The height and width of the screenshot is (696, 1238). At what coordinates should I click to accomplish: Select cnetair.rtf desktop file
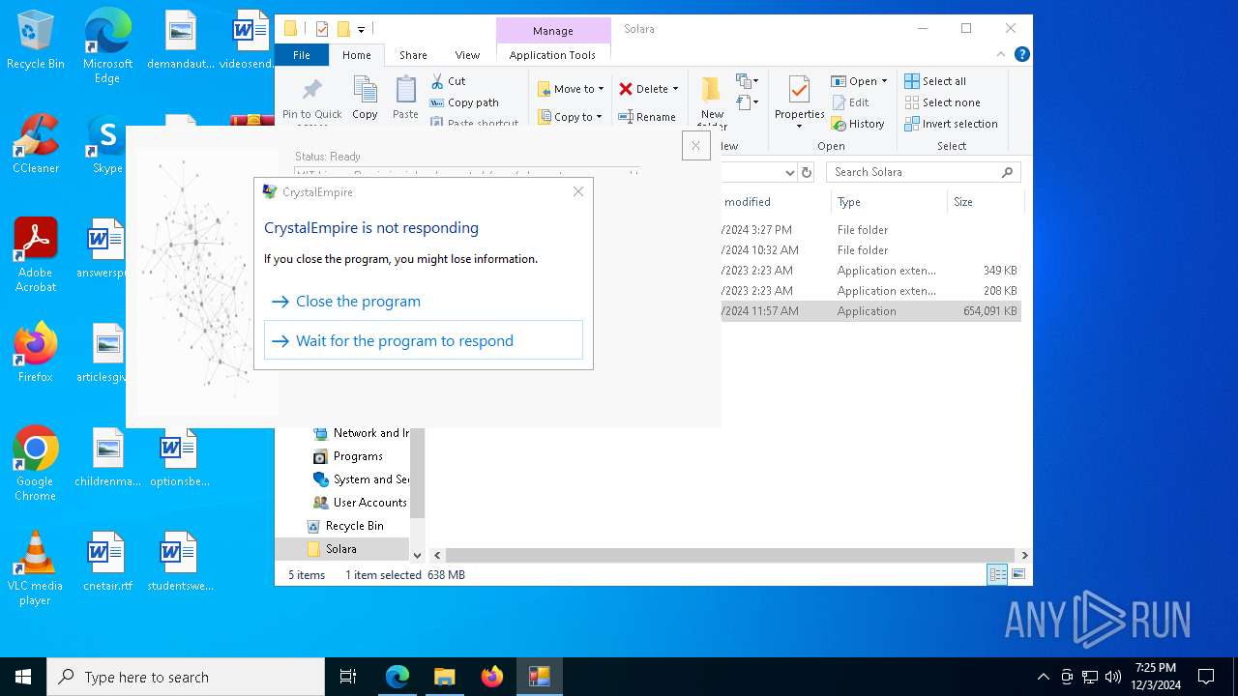[x=106, y=562]
